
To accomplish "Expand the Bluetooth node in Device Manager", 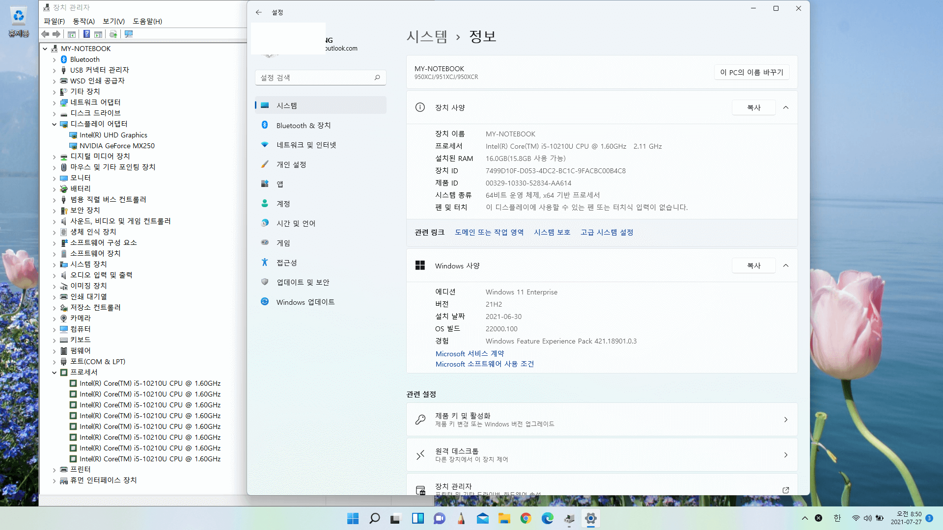I will tap(54, 59).
